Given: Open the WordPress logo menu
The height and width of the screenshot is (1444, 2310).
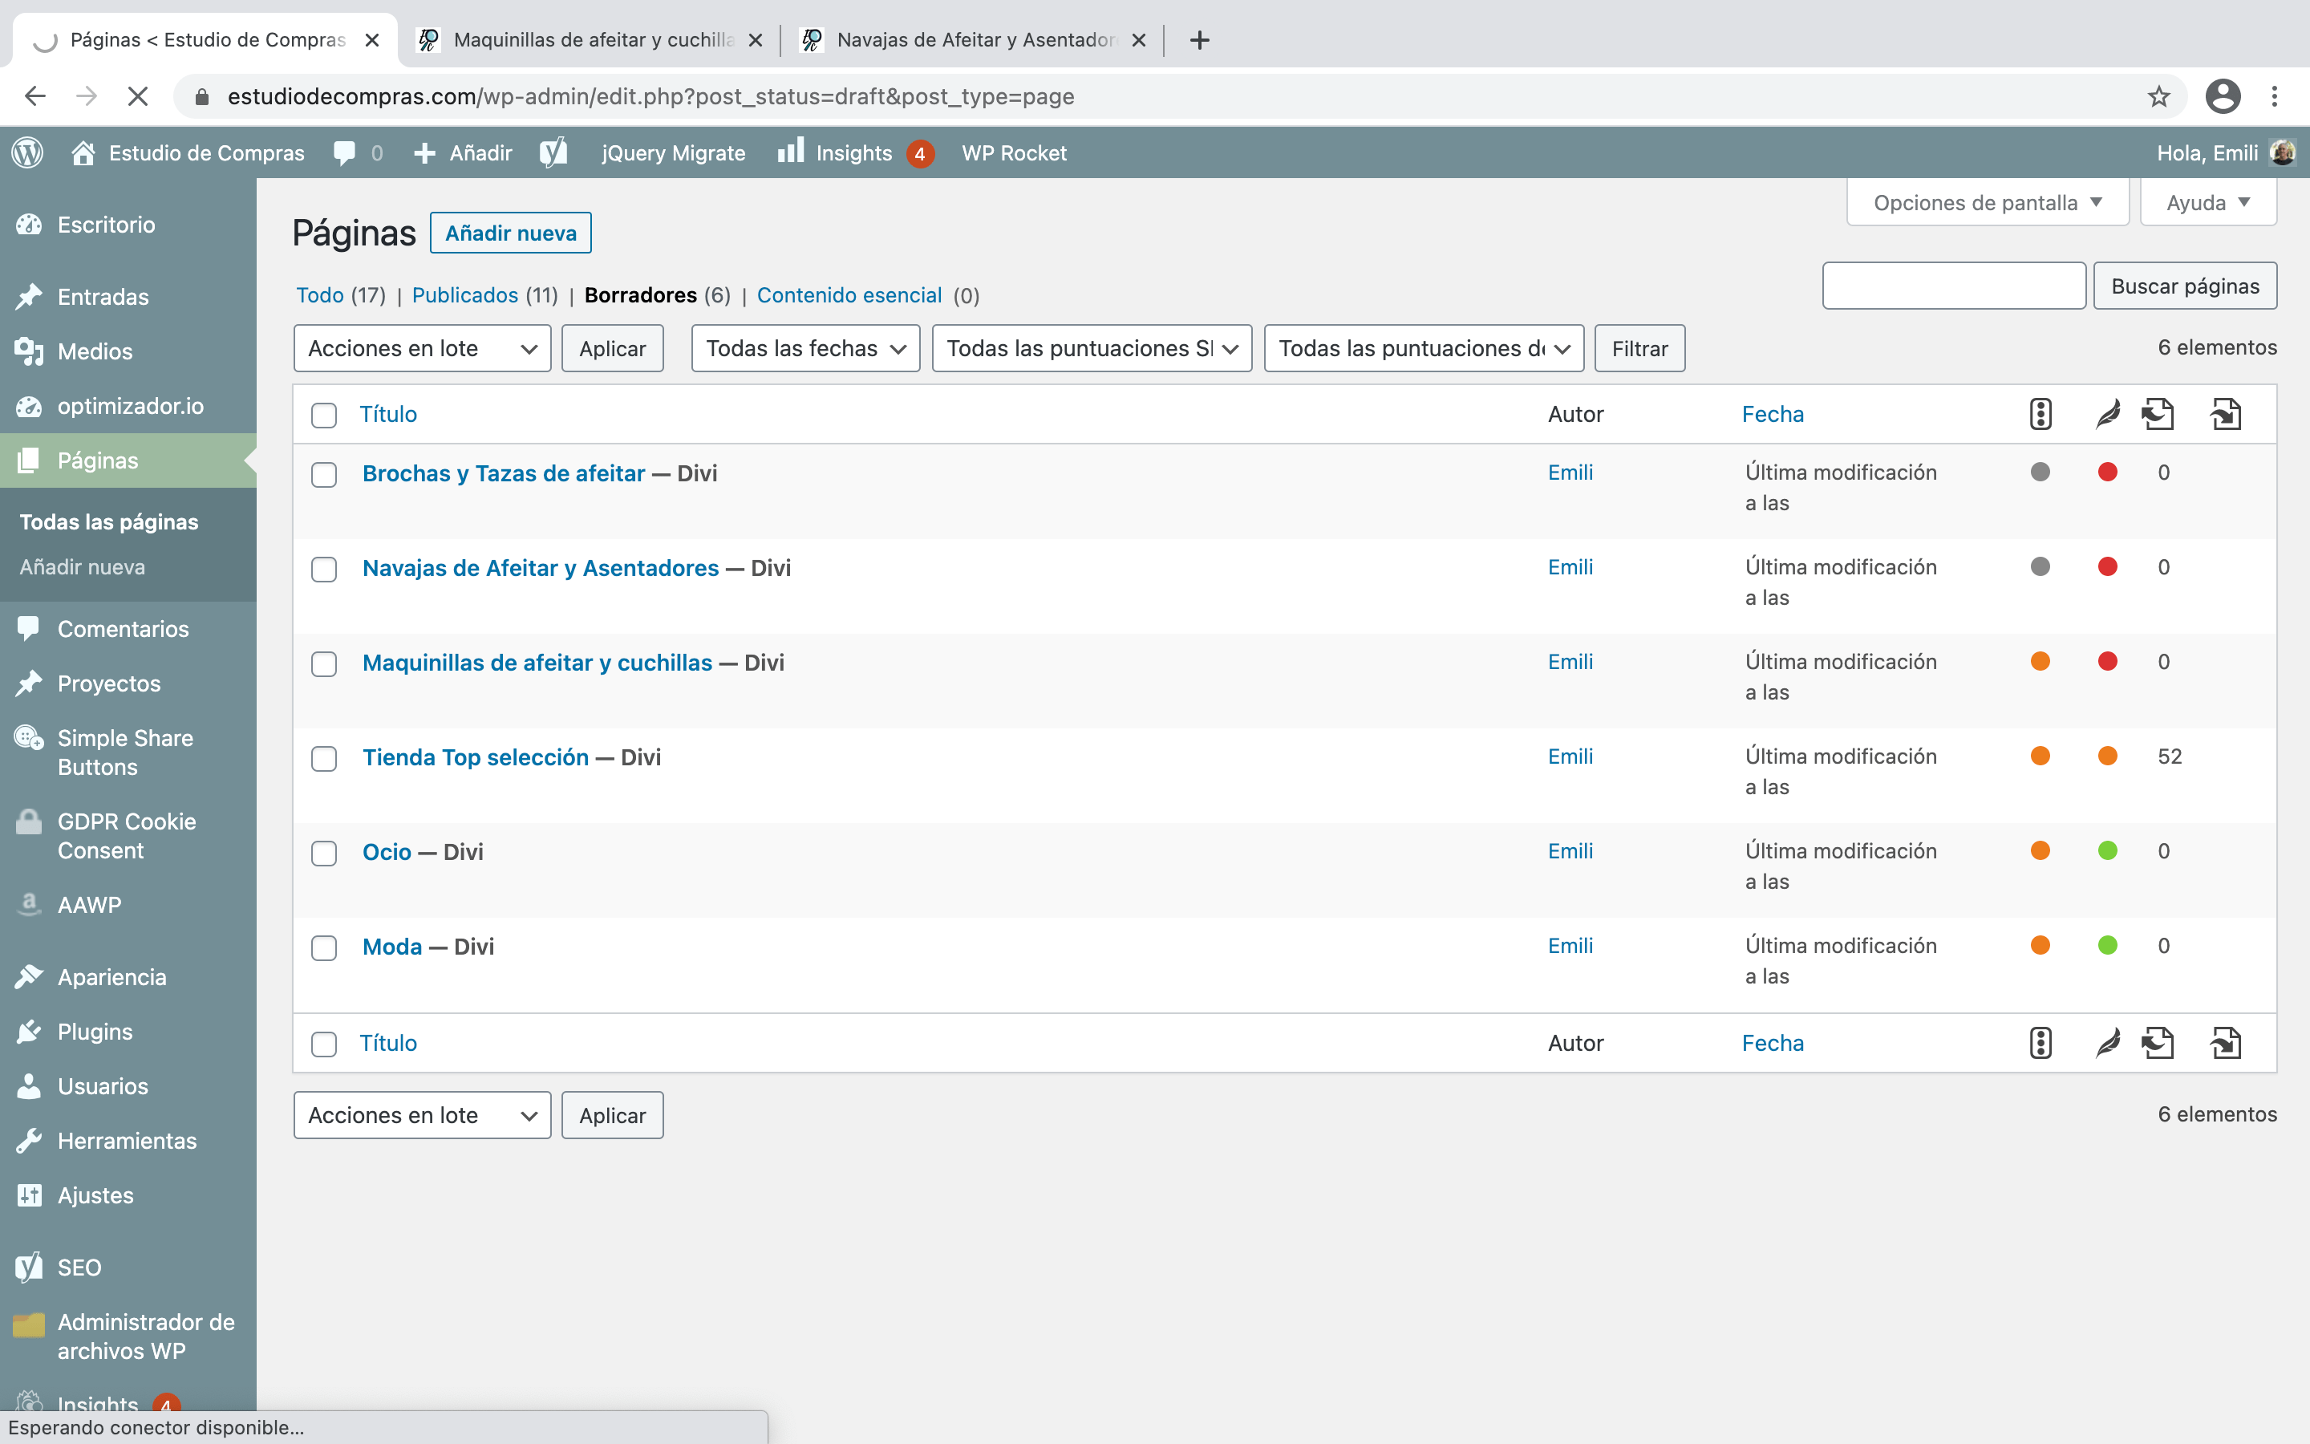Looking at the screenshot, I should (x=28, y=152).
